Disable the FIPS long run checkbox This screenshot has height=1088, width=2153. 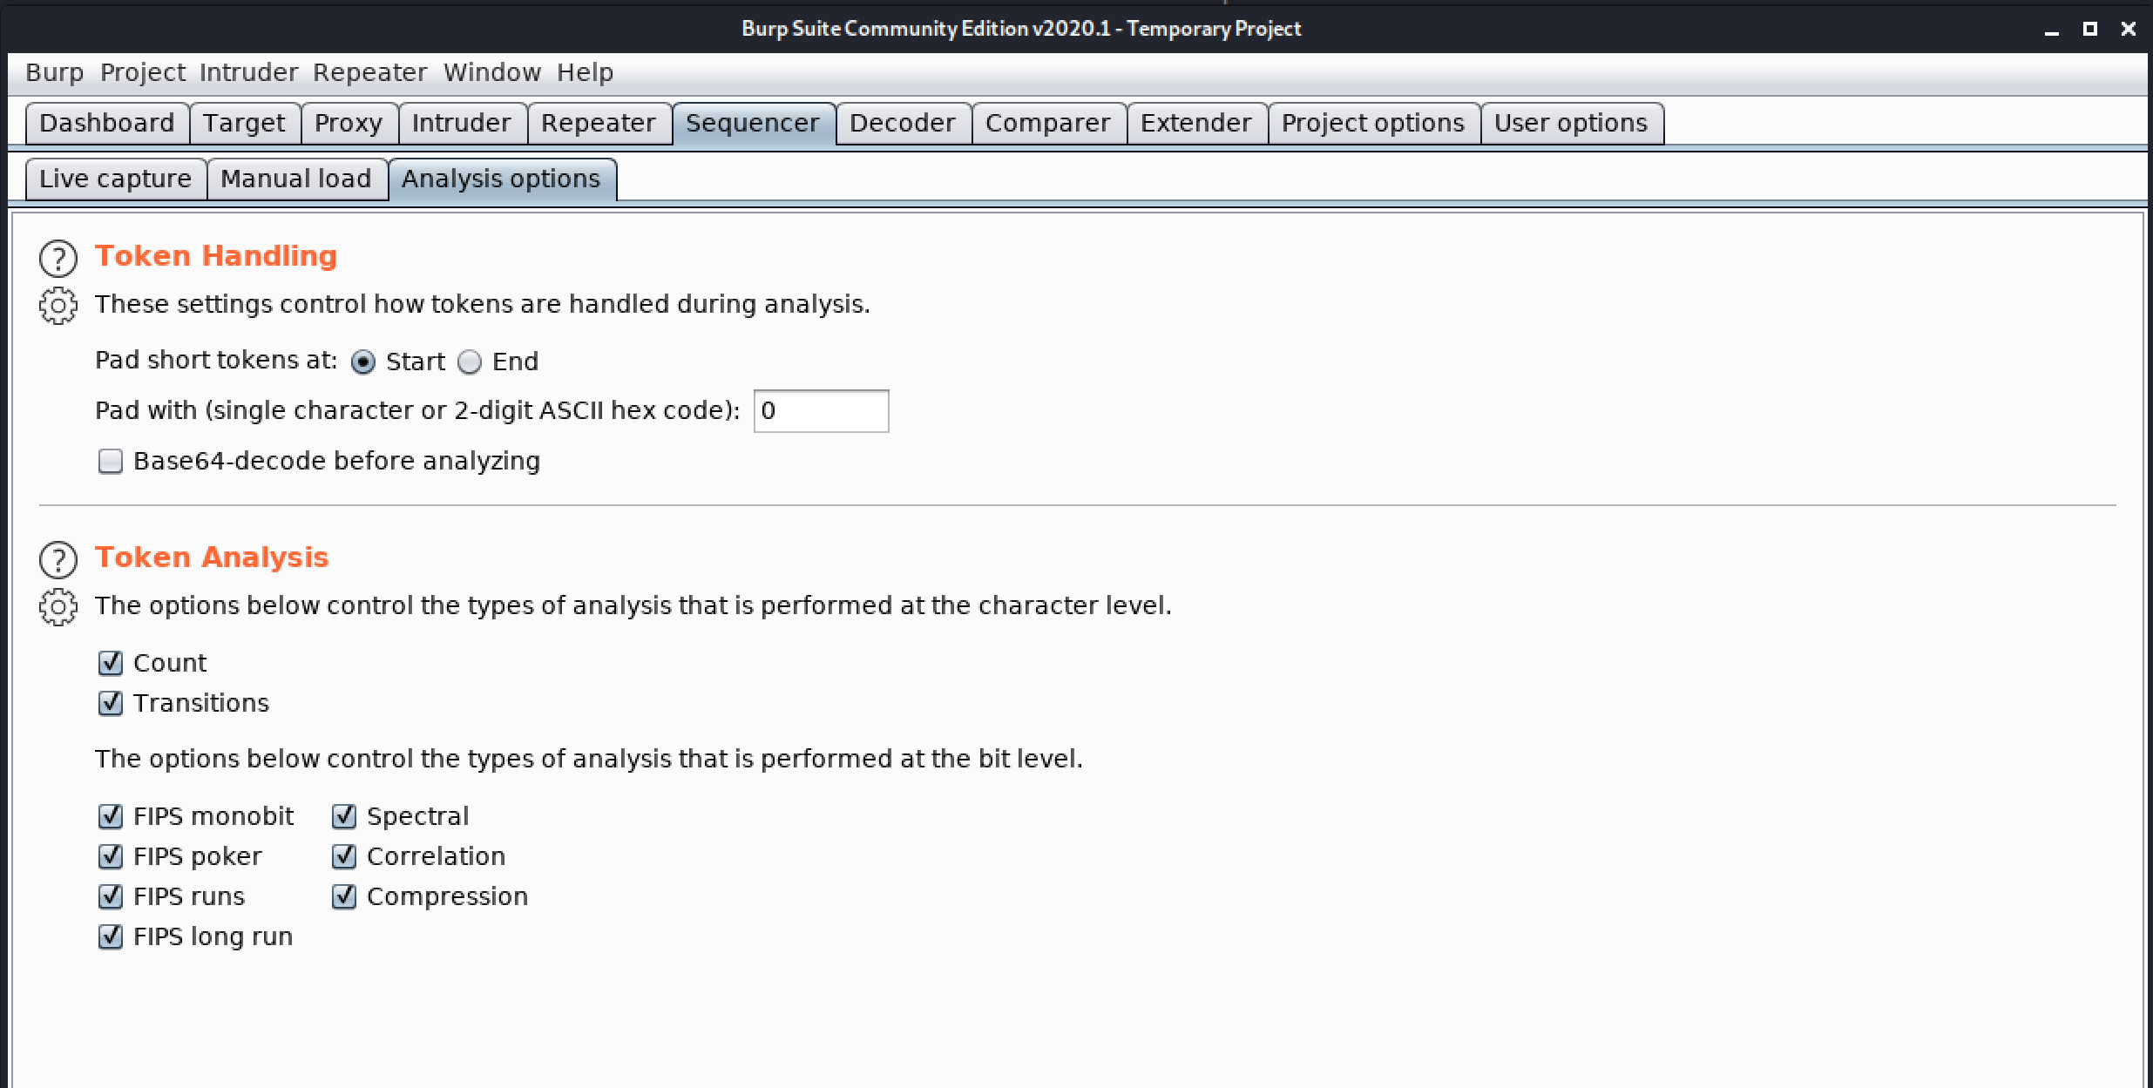(111, 936)
